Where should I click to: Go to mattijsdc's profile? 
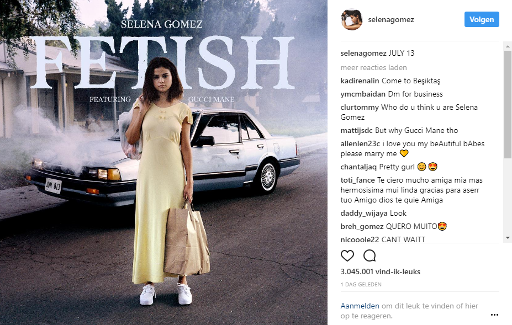point(357,131)
